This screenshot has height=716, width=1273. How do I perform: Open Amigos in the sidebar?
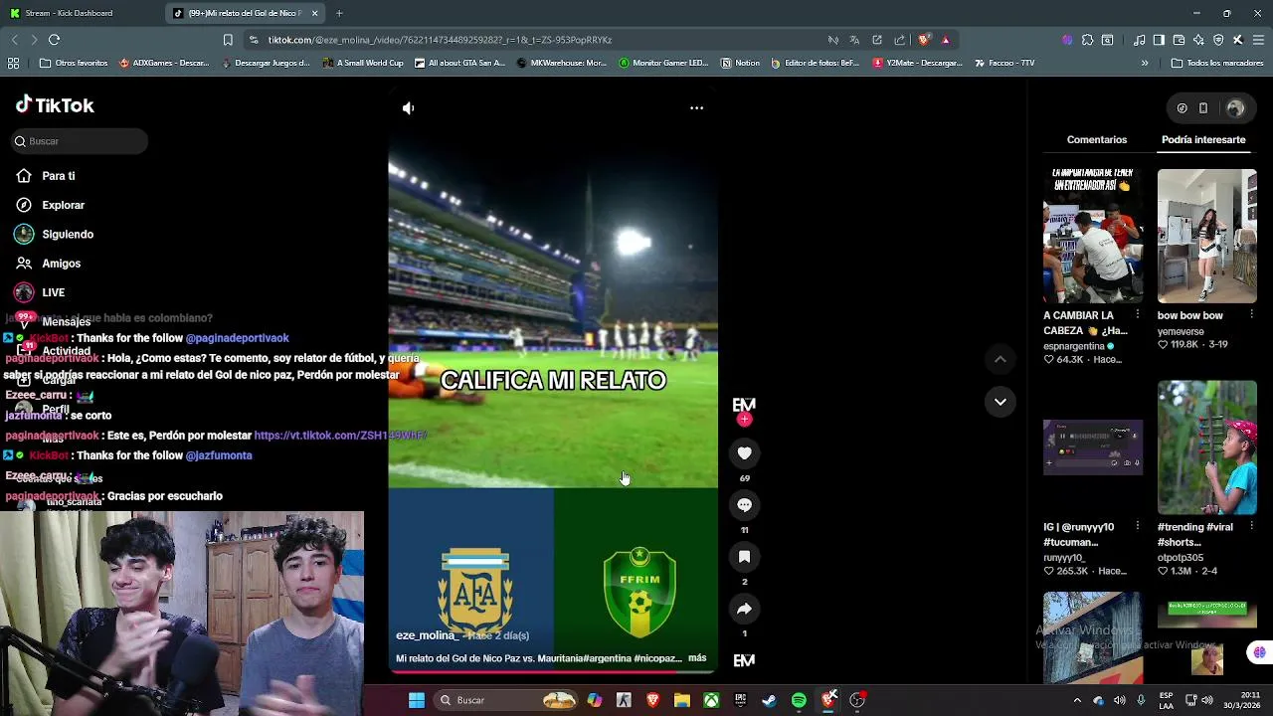click(x=48, y=264)
